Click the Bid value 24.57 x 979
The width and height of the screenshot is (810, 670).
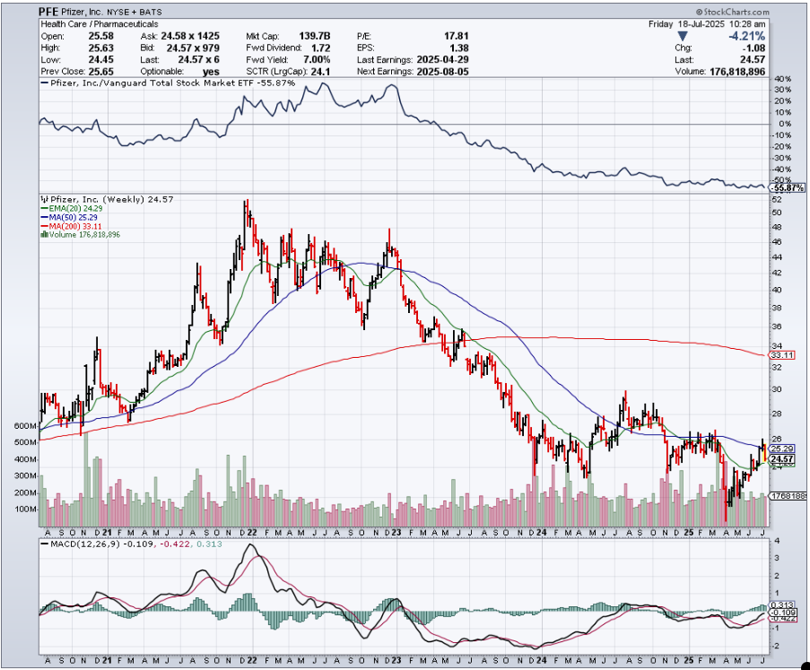(x=193, y=48)
